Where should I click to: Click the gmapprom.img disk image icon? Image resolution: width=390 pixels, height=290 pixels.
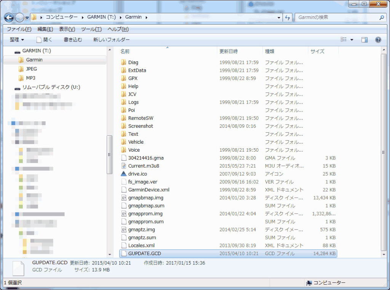click(x=124, y=214)
